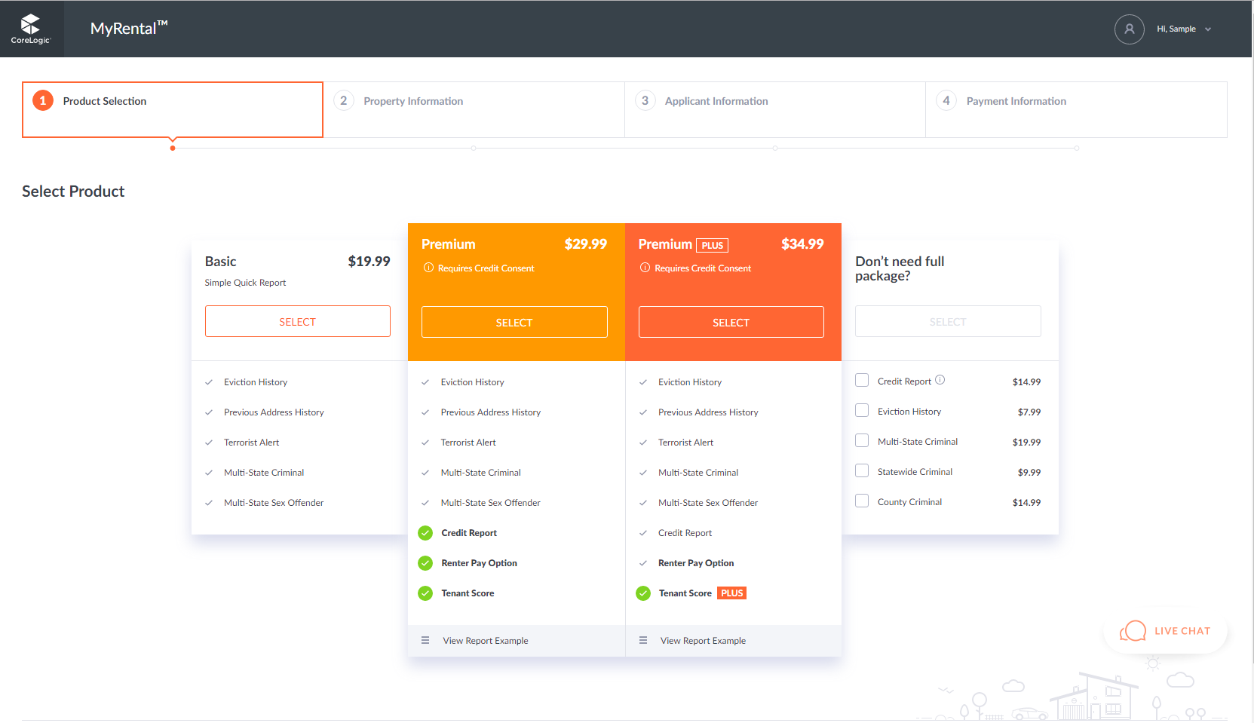This screenshot has height=723, width=1254.
Task: Open the user profile avatar icon
Action: pyautogui.click(x=1129, y=29)
